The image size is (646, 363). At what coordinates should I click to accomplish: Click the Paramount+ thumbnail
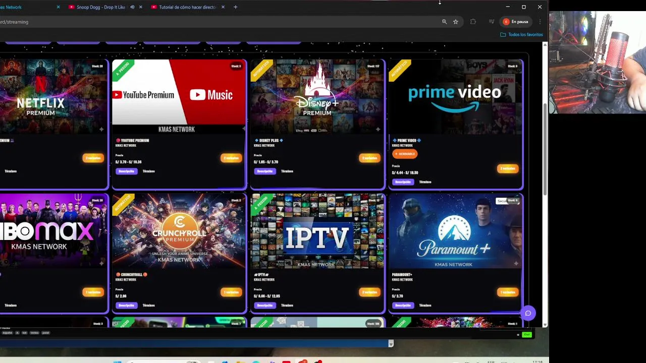click(455, 231)
